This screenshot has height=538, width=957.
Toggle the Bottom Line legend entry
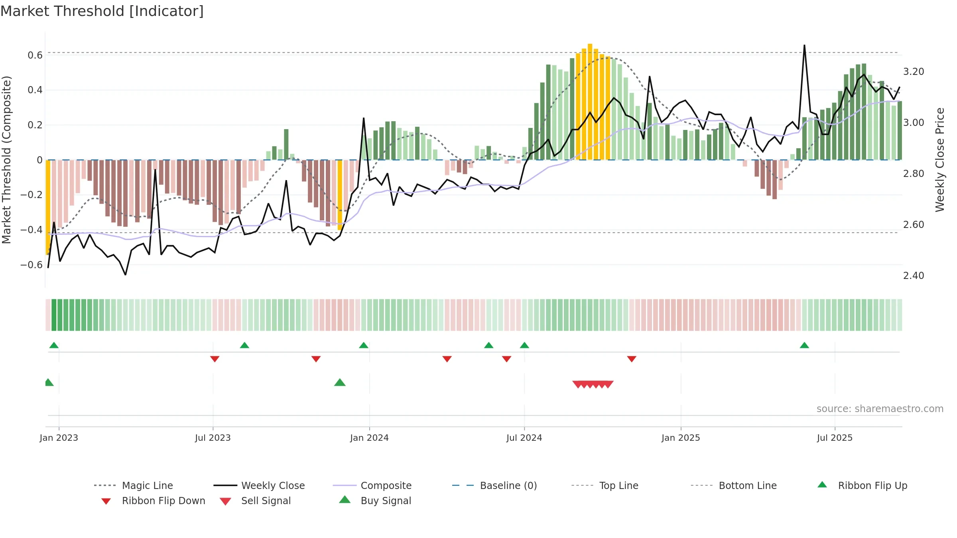[x=734, y=485]
